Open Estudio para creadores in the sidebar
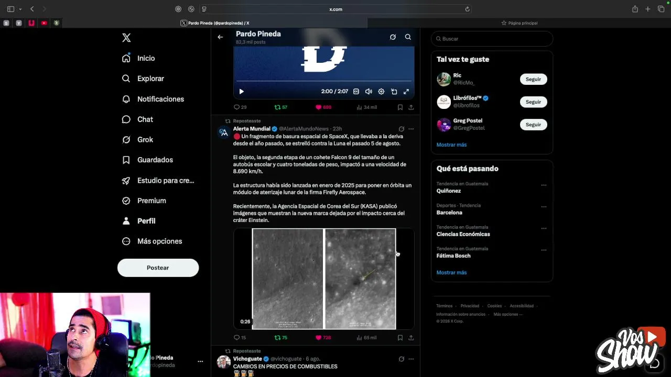 pyautogui.click(x=158, y=180)
